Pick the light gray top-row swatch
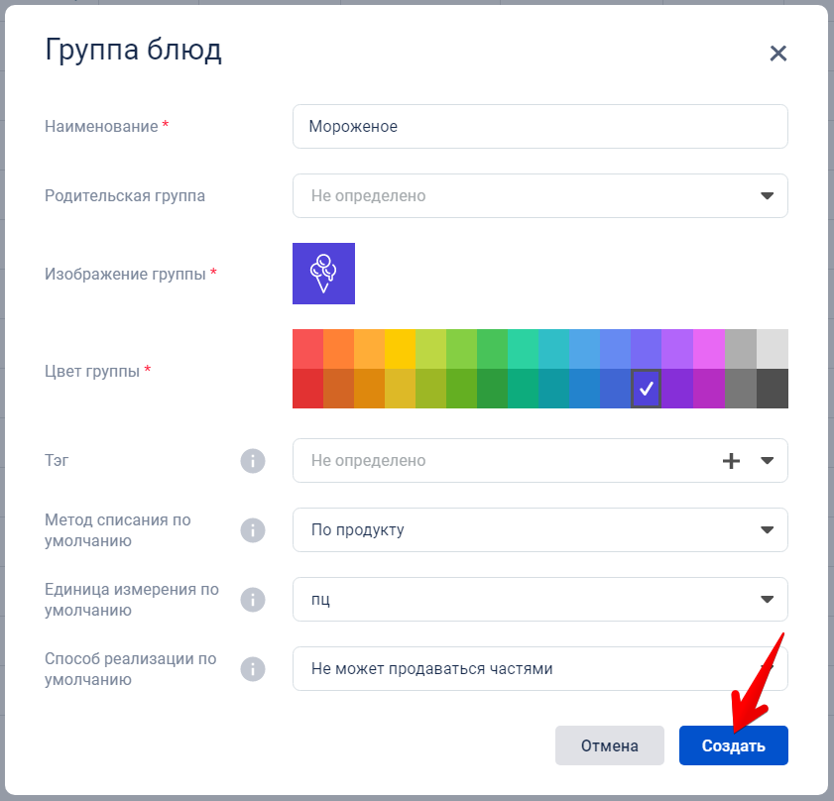 773,349
